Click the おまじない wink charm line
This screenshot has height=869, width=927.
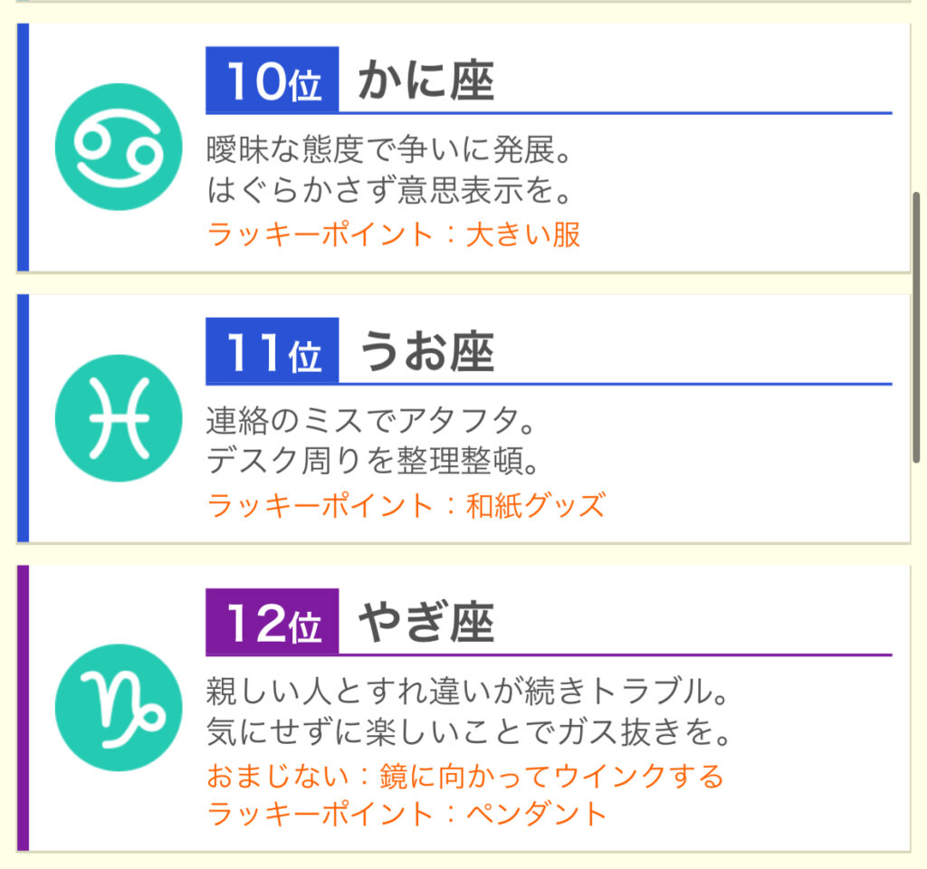pos(465,776)
